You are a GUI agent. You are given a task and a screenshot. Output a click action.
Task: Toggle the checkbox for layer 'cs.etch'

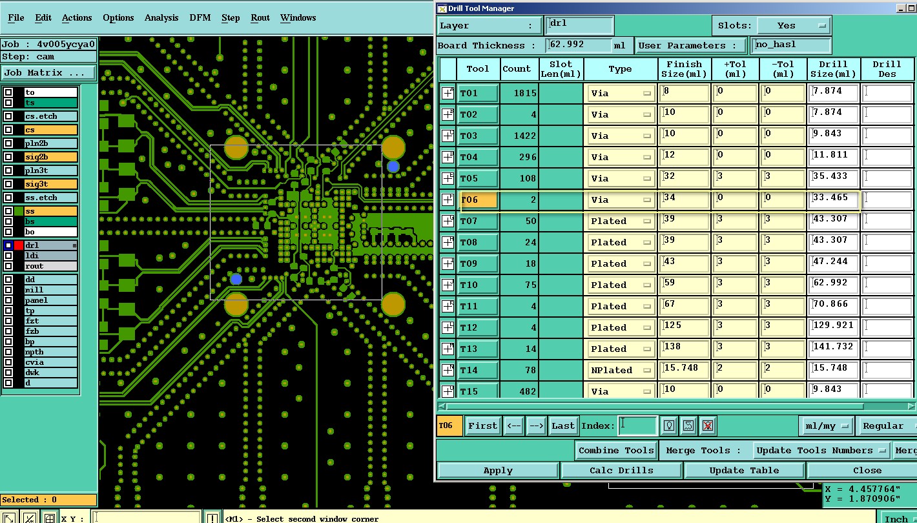pyautogui.click(x=8, y=116)
